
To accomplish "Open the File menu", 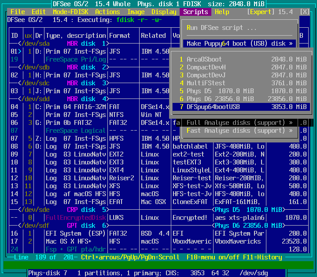I will tap(18, 12).
